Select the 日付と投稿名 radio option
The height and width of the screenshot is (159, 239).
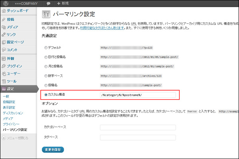tap(46, 57)
